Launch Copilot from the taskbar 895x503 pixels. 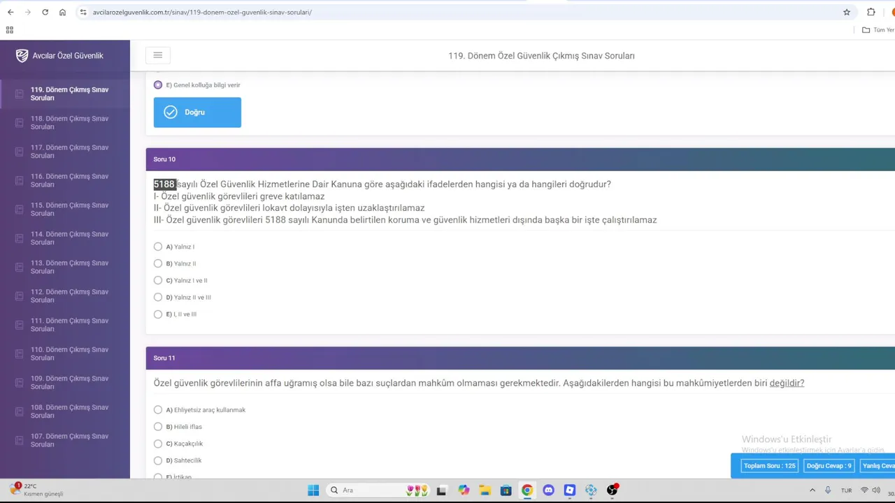click(464, 490)
